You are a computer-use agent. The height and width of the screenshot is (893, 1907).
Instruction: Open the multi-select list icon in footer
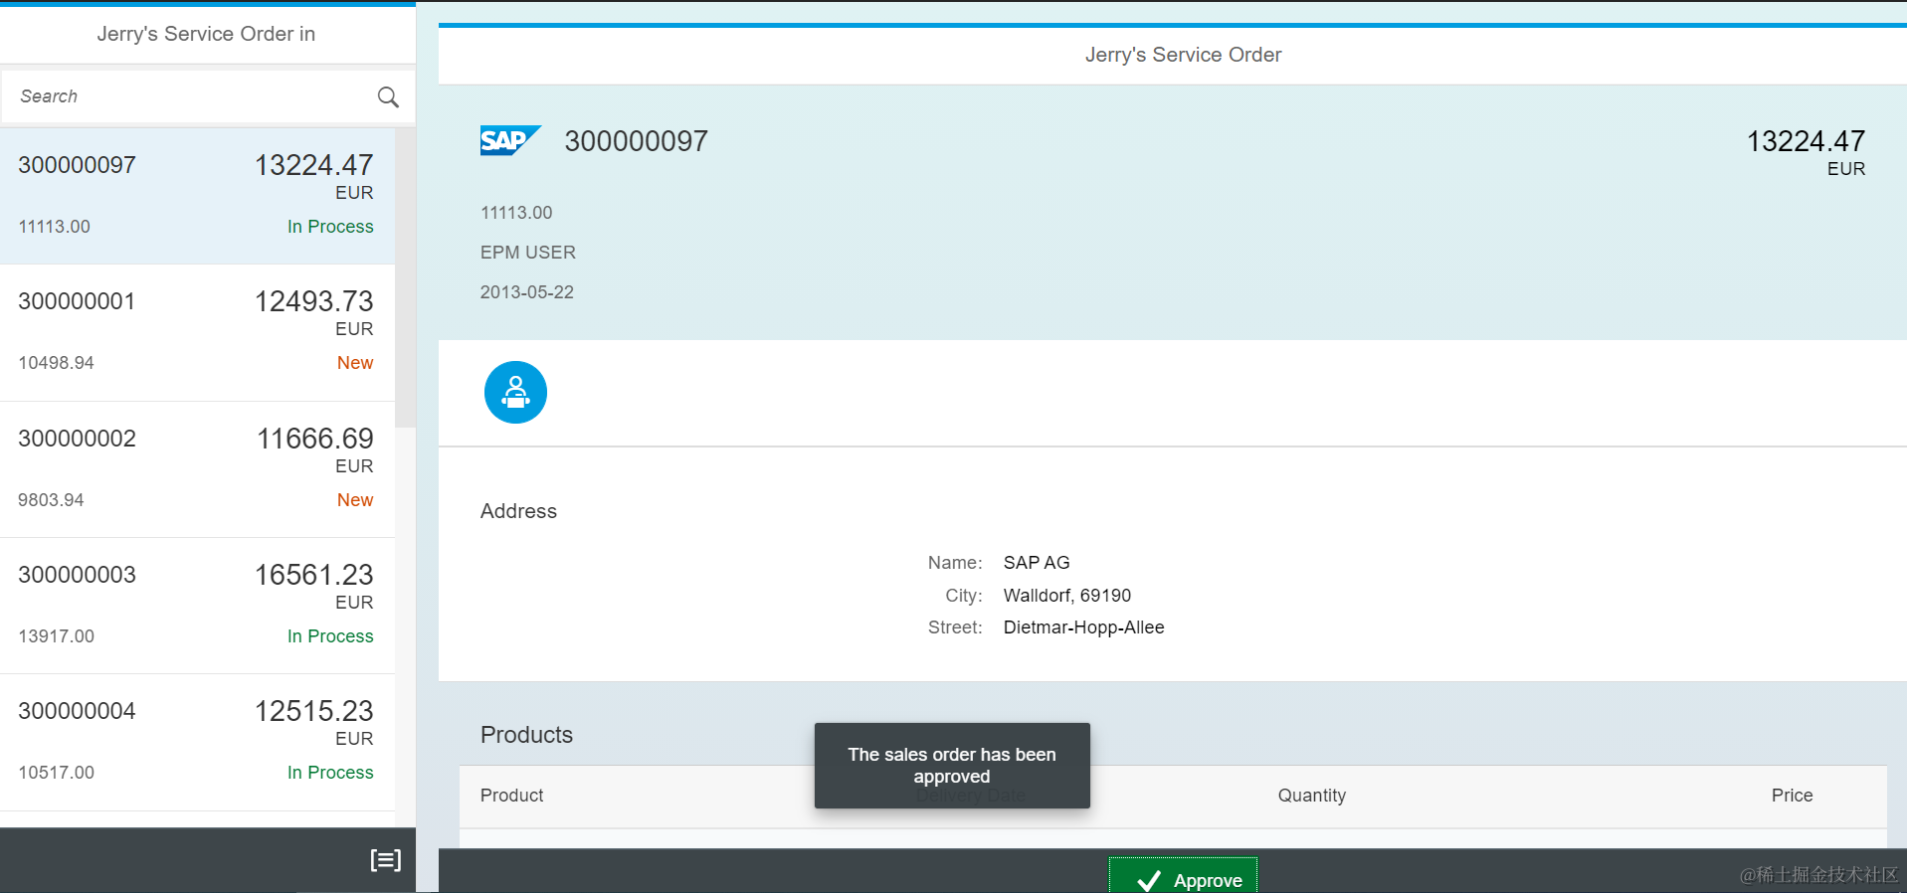point(386,860)
